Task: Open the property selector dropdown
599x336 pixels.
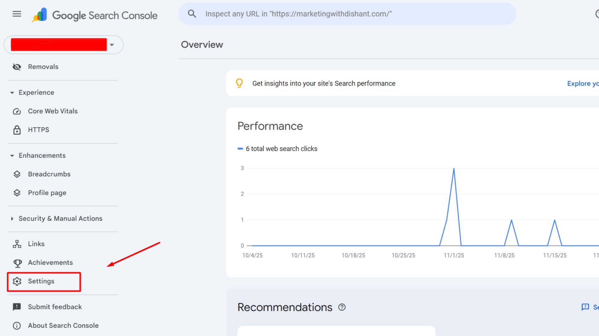Action: click(x=112, y=44)
